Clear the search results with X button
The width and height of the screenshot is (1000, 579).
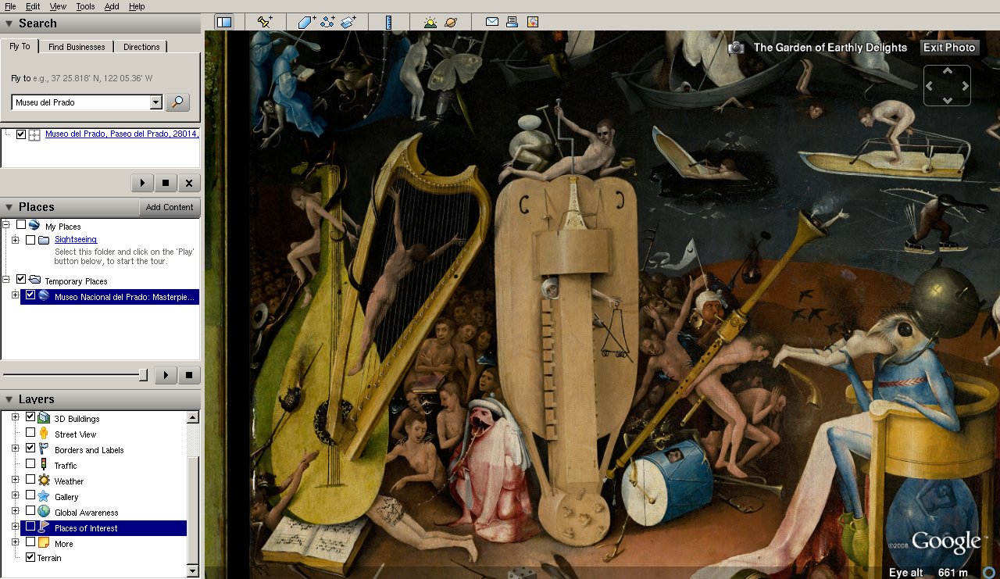click(x=189, y=183)
